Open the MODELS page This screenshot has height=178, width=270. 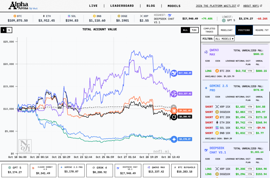174,6
